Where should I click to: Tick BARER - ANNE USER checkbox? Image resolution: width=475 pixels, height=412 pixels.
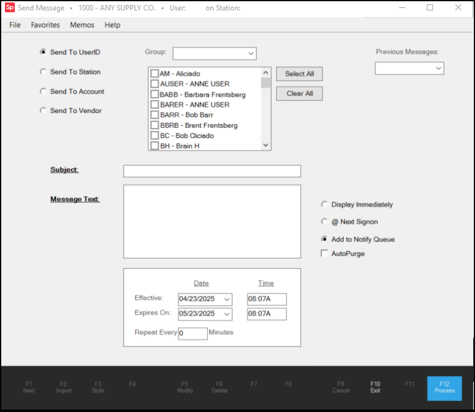(x=155, y=105)
